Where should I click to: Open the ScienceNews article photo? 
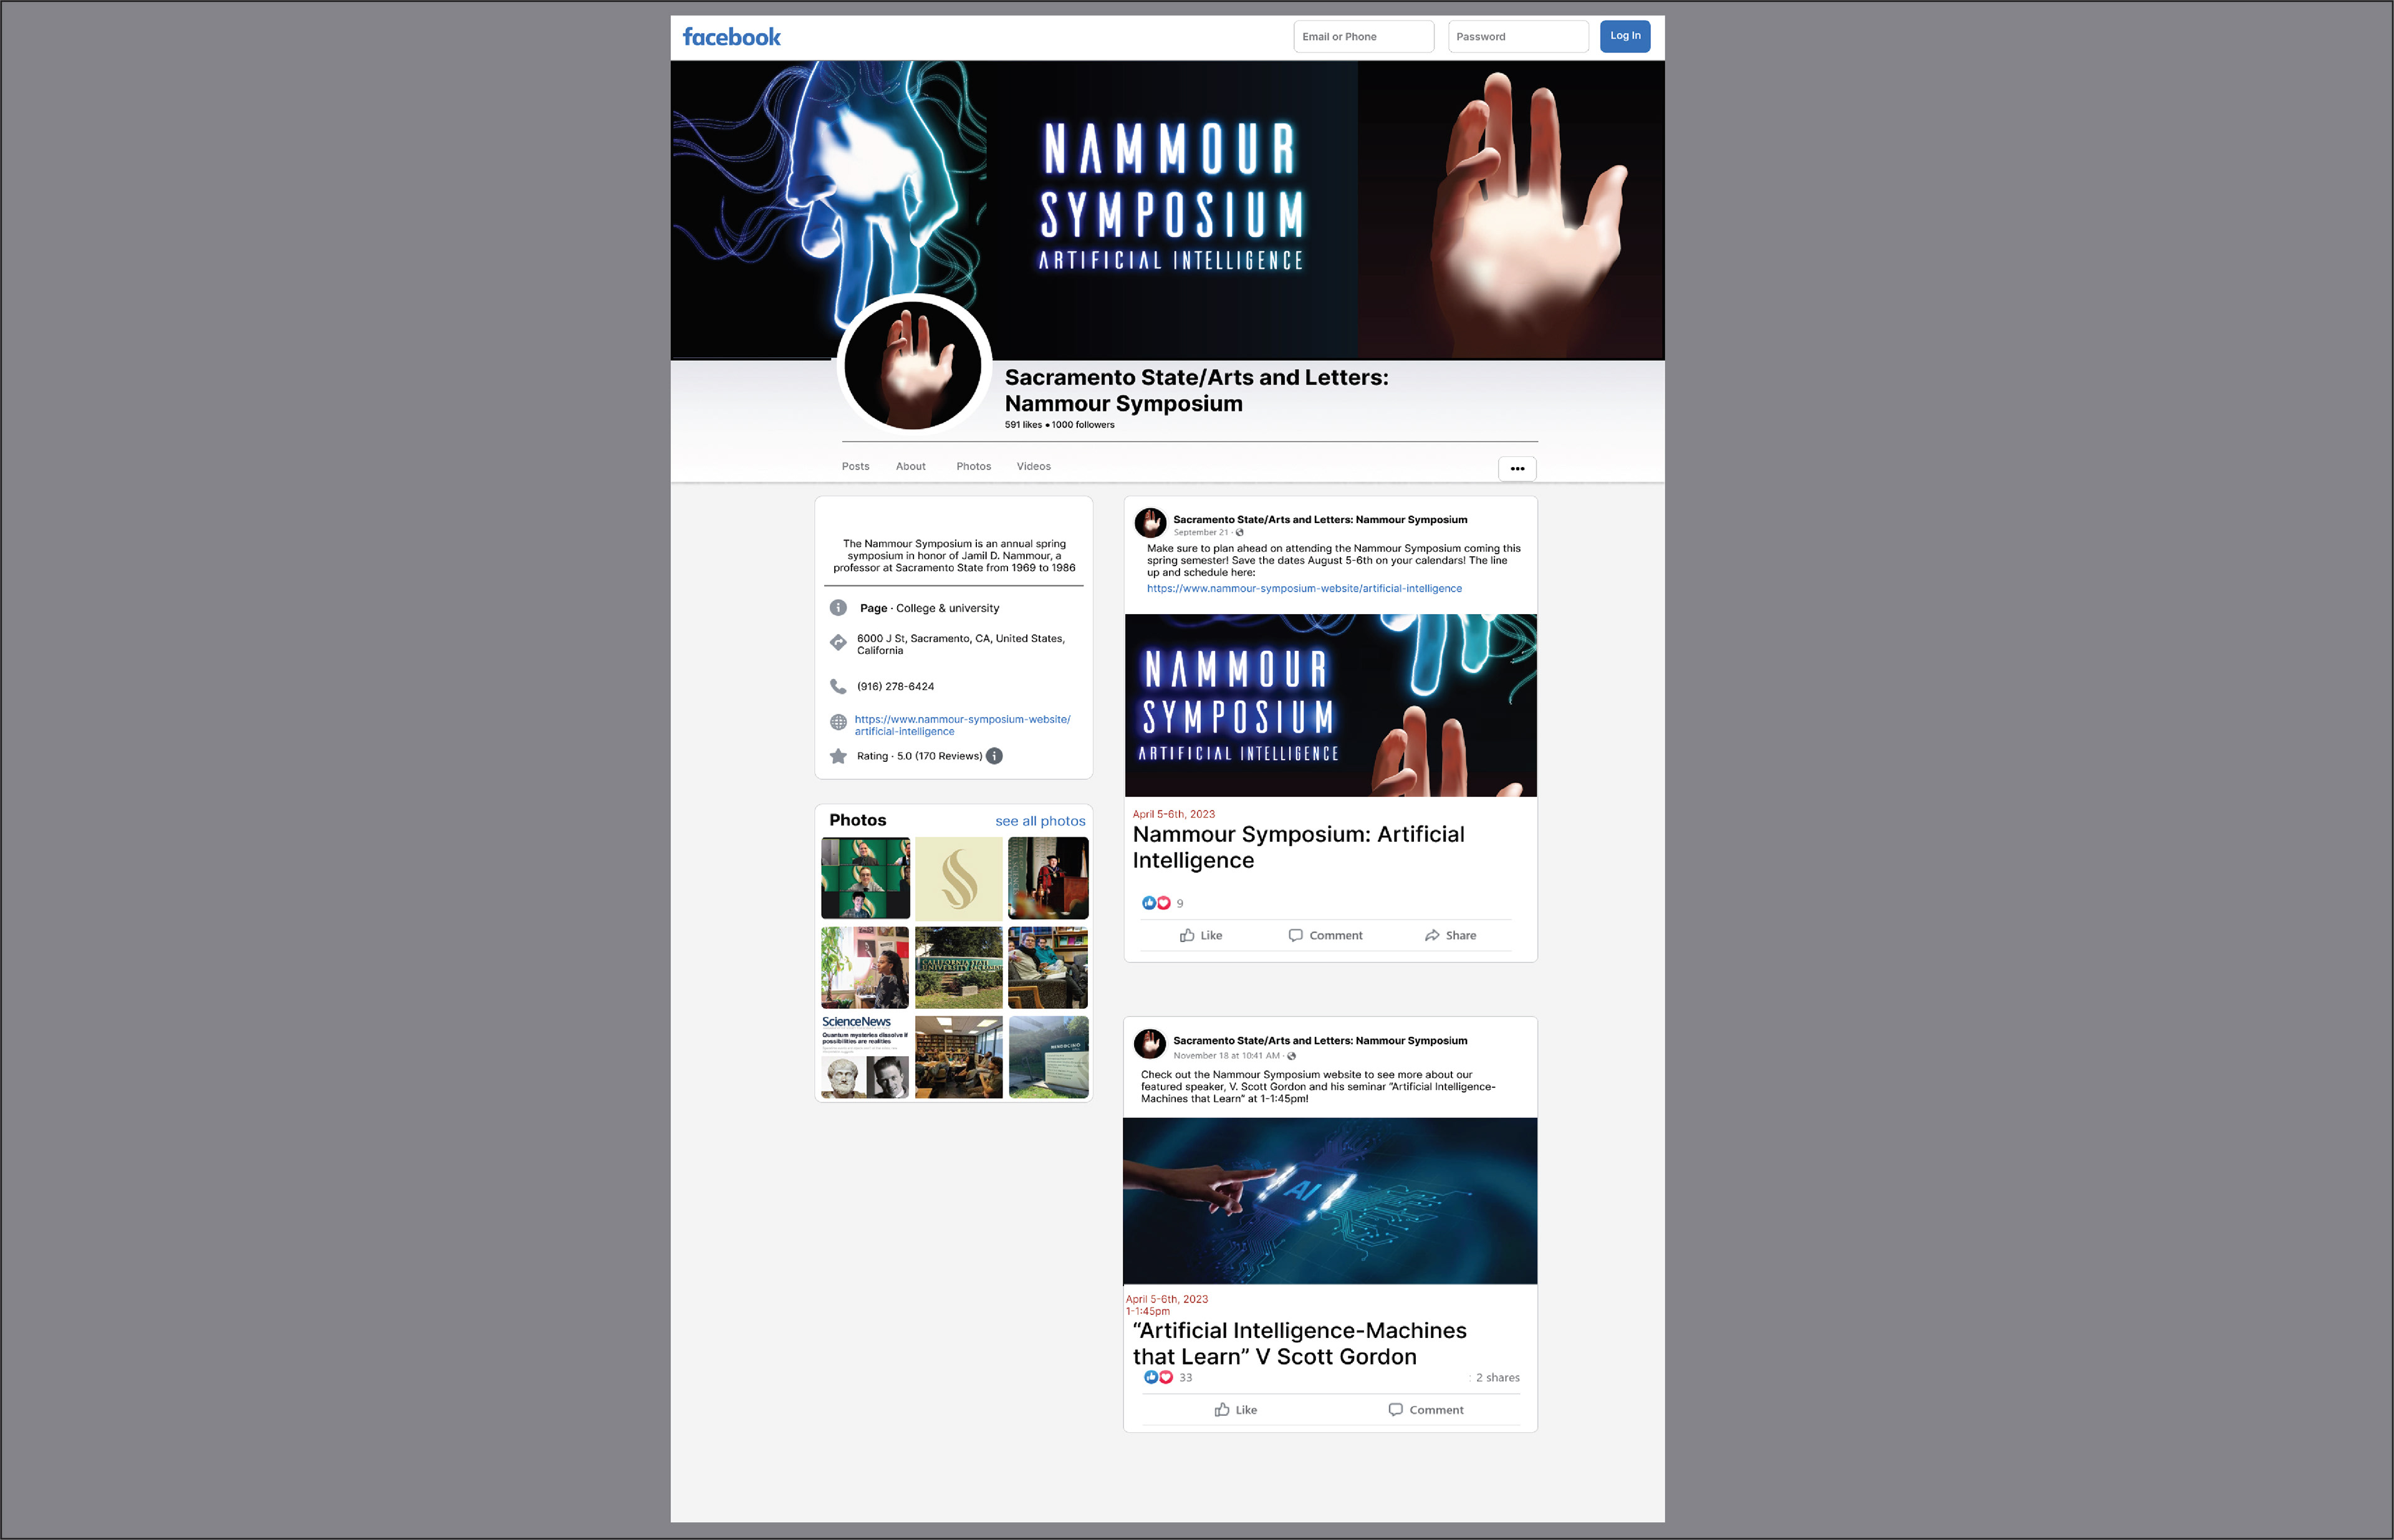coord(865,1057)
